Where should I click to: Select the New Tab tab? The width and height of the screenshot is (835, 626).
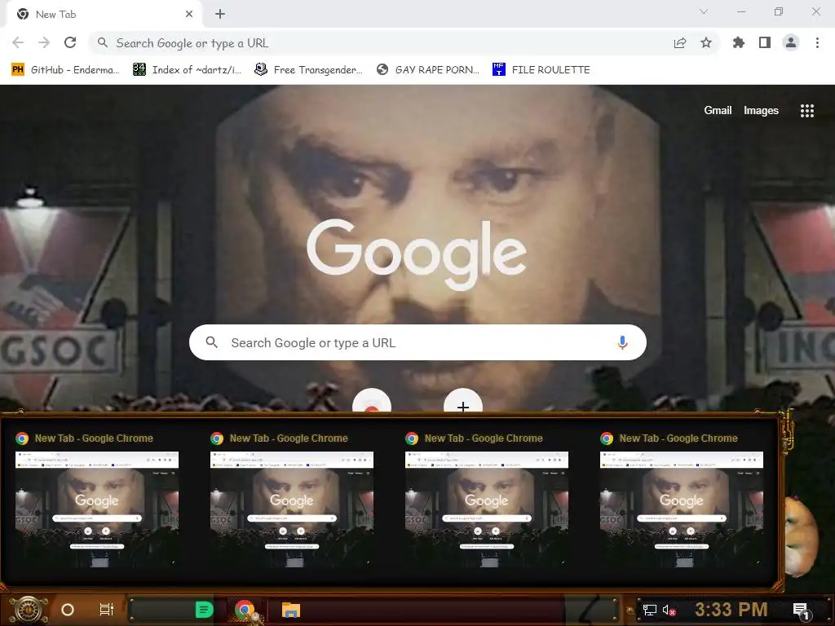pyautogui.click(x=104, y=15)
